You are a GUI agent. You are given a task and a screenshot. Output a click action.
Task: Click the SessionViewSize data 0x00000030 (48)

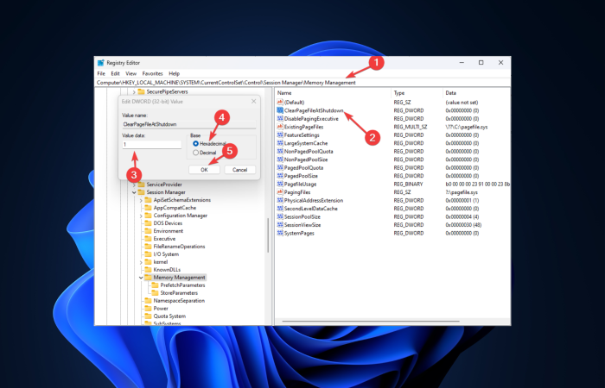coord(463,225)
